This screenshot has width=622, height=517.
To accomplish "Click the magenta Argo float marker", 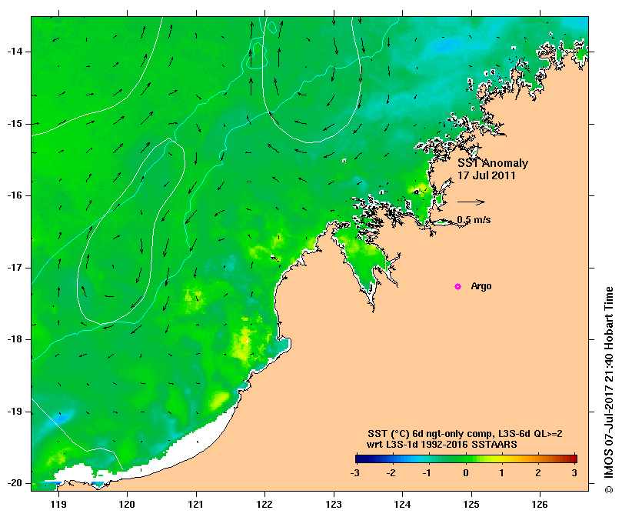I will pos(457,286).
